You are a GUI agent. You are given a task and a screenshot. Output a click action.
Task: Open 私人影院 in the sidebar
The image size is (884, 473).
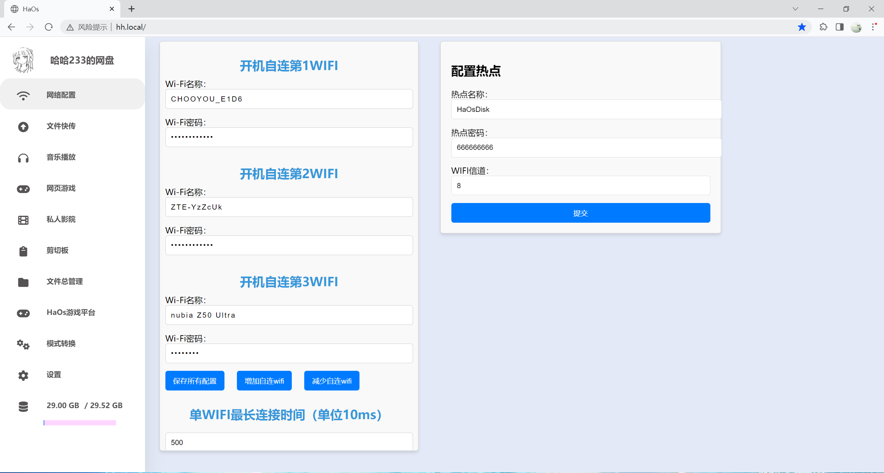73,219
